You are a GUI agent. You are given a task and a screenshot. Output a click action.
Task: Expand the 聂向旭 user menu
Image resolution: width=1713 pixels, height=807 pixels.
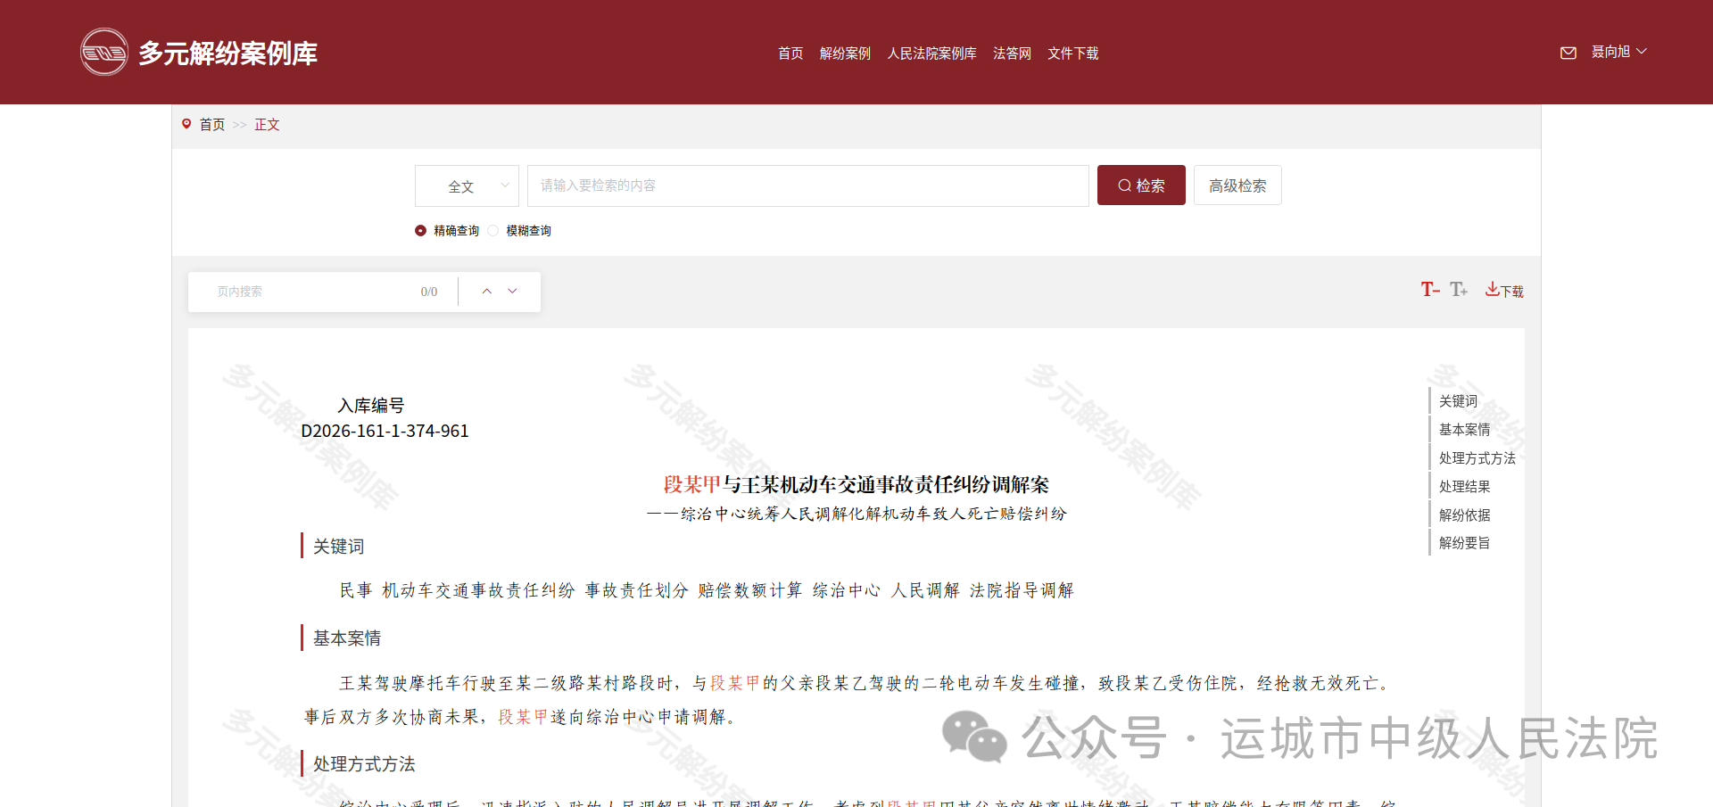click(x=1618, y=52)
